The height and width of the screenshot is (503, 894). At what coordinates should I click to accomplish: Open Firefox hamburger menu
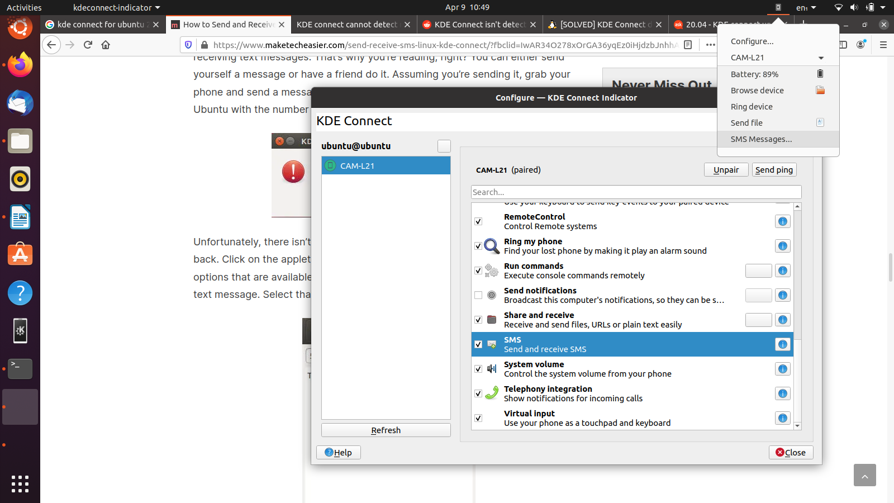tap(883, 45)
